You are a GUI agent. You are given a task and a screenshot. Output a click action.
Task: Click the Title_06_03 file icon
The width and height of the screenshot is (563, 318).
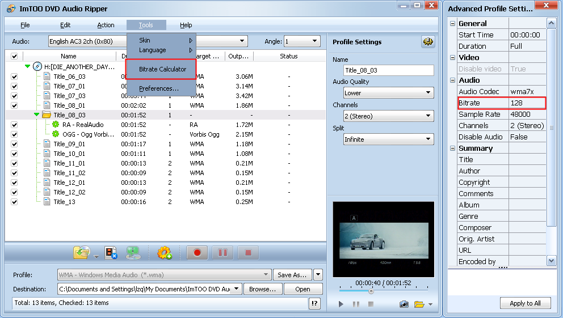[47, 76]
